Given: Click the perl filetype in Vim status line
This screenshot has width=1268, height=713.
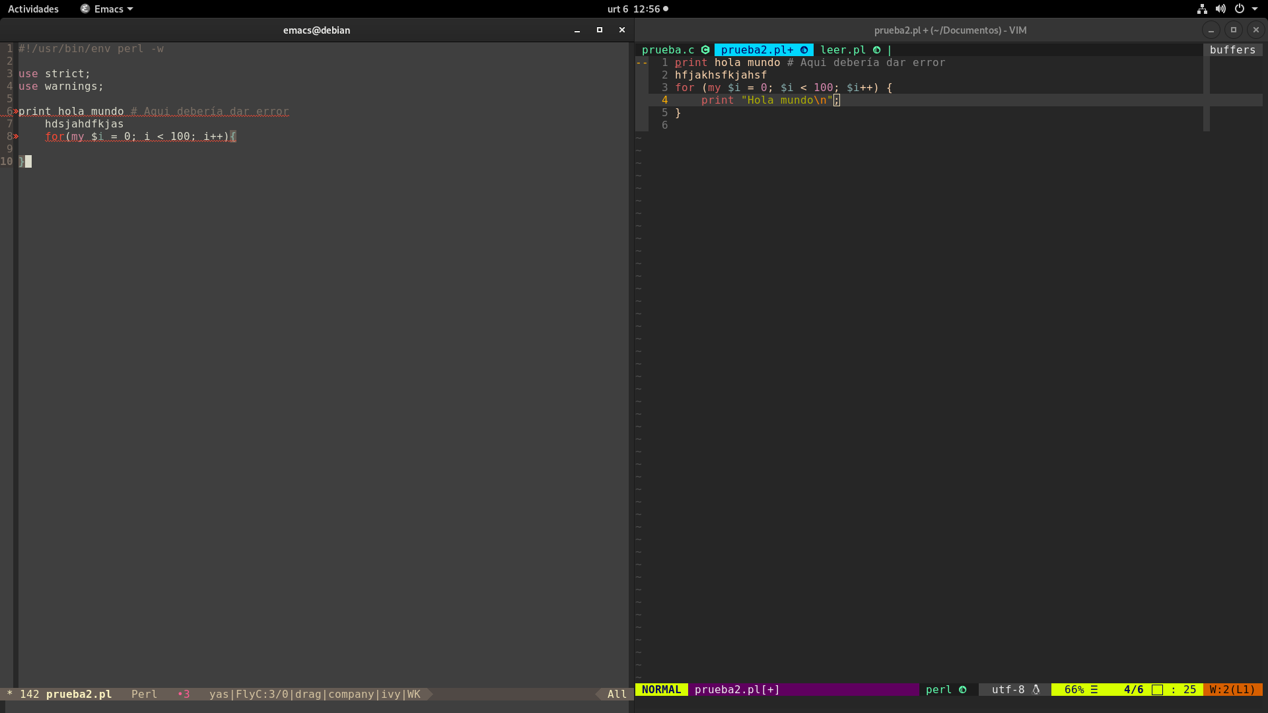Looking at the screenshot, I should [938, 689].
